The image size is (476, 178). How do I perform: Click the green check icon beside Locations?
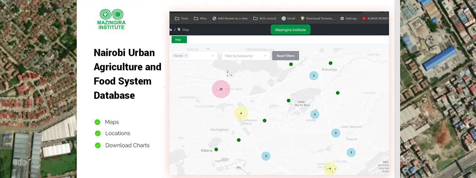tap(98, 133)
